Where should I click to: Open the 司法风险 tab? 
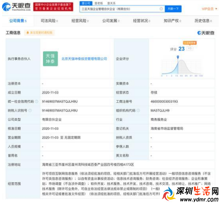[x=49, y=21]
